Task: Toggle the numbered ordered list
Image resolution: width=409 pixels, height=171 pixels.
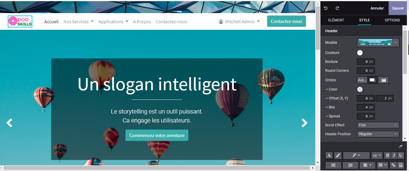Action: tap(350, 165)
